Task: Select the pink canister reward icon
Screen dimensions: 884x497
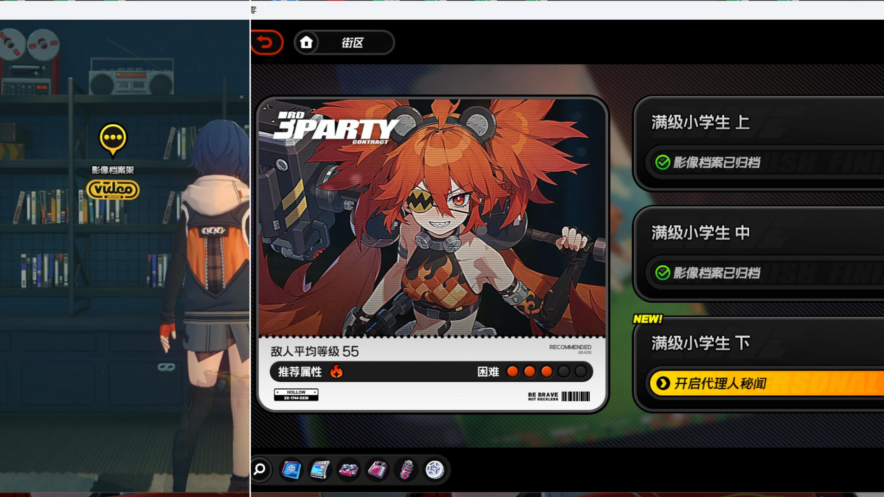Action: point(406,470)
